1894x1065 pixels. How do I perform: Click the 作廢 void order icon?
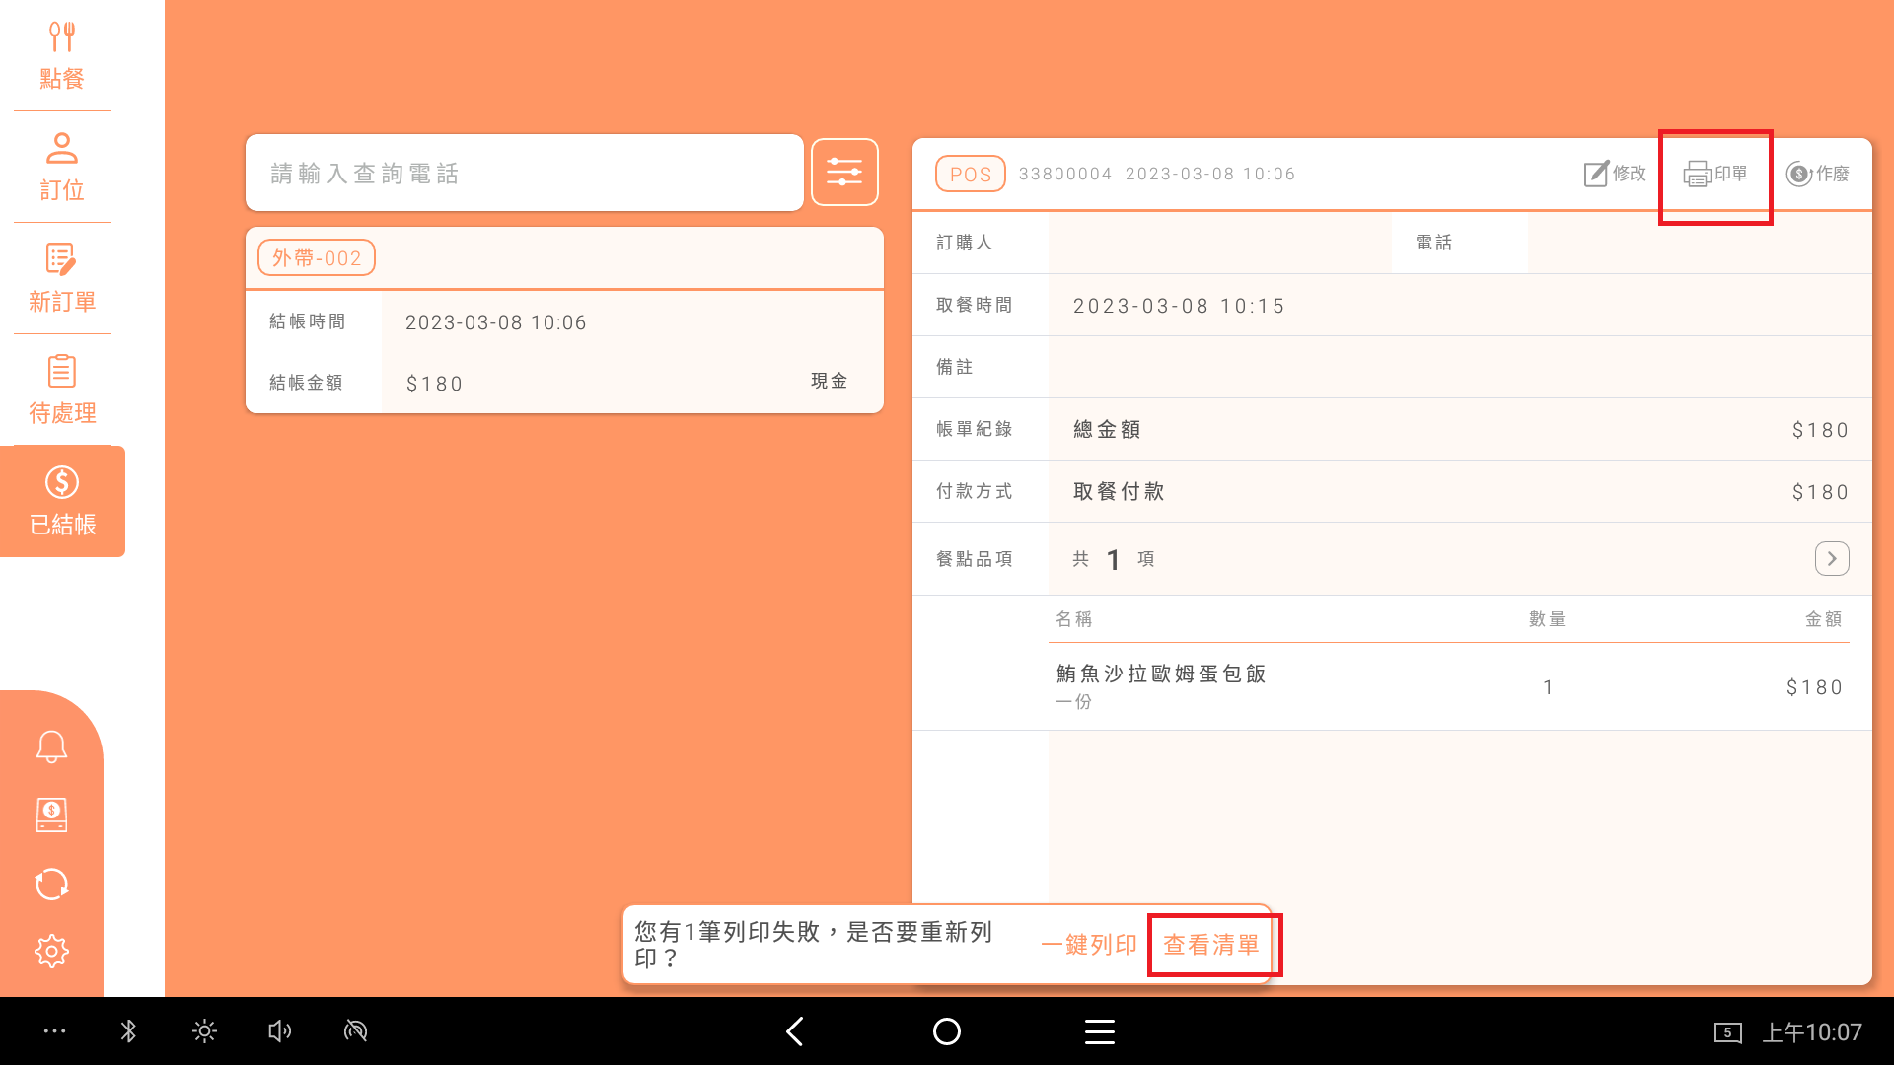pyautogui.click(x=1817, y=175)
